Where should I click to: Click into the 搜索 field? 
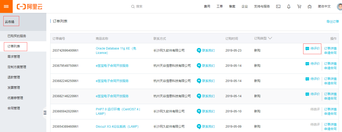139,6
